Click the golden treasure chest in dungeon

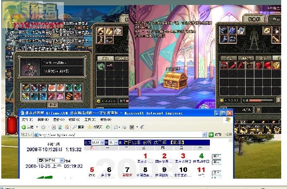pyautogui.click(x=175, y=81)
